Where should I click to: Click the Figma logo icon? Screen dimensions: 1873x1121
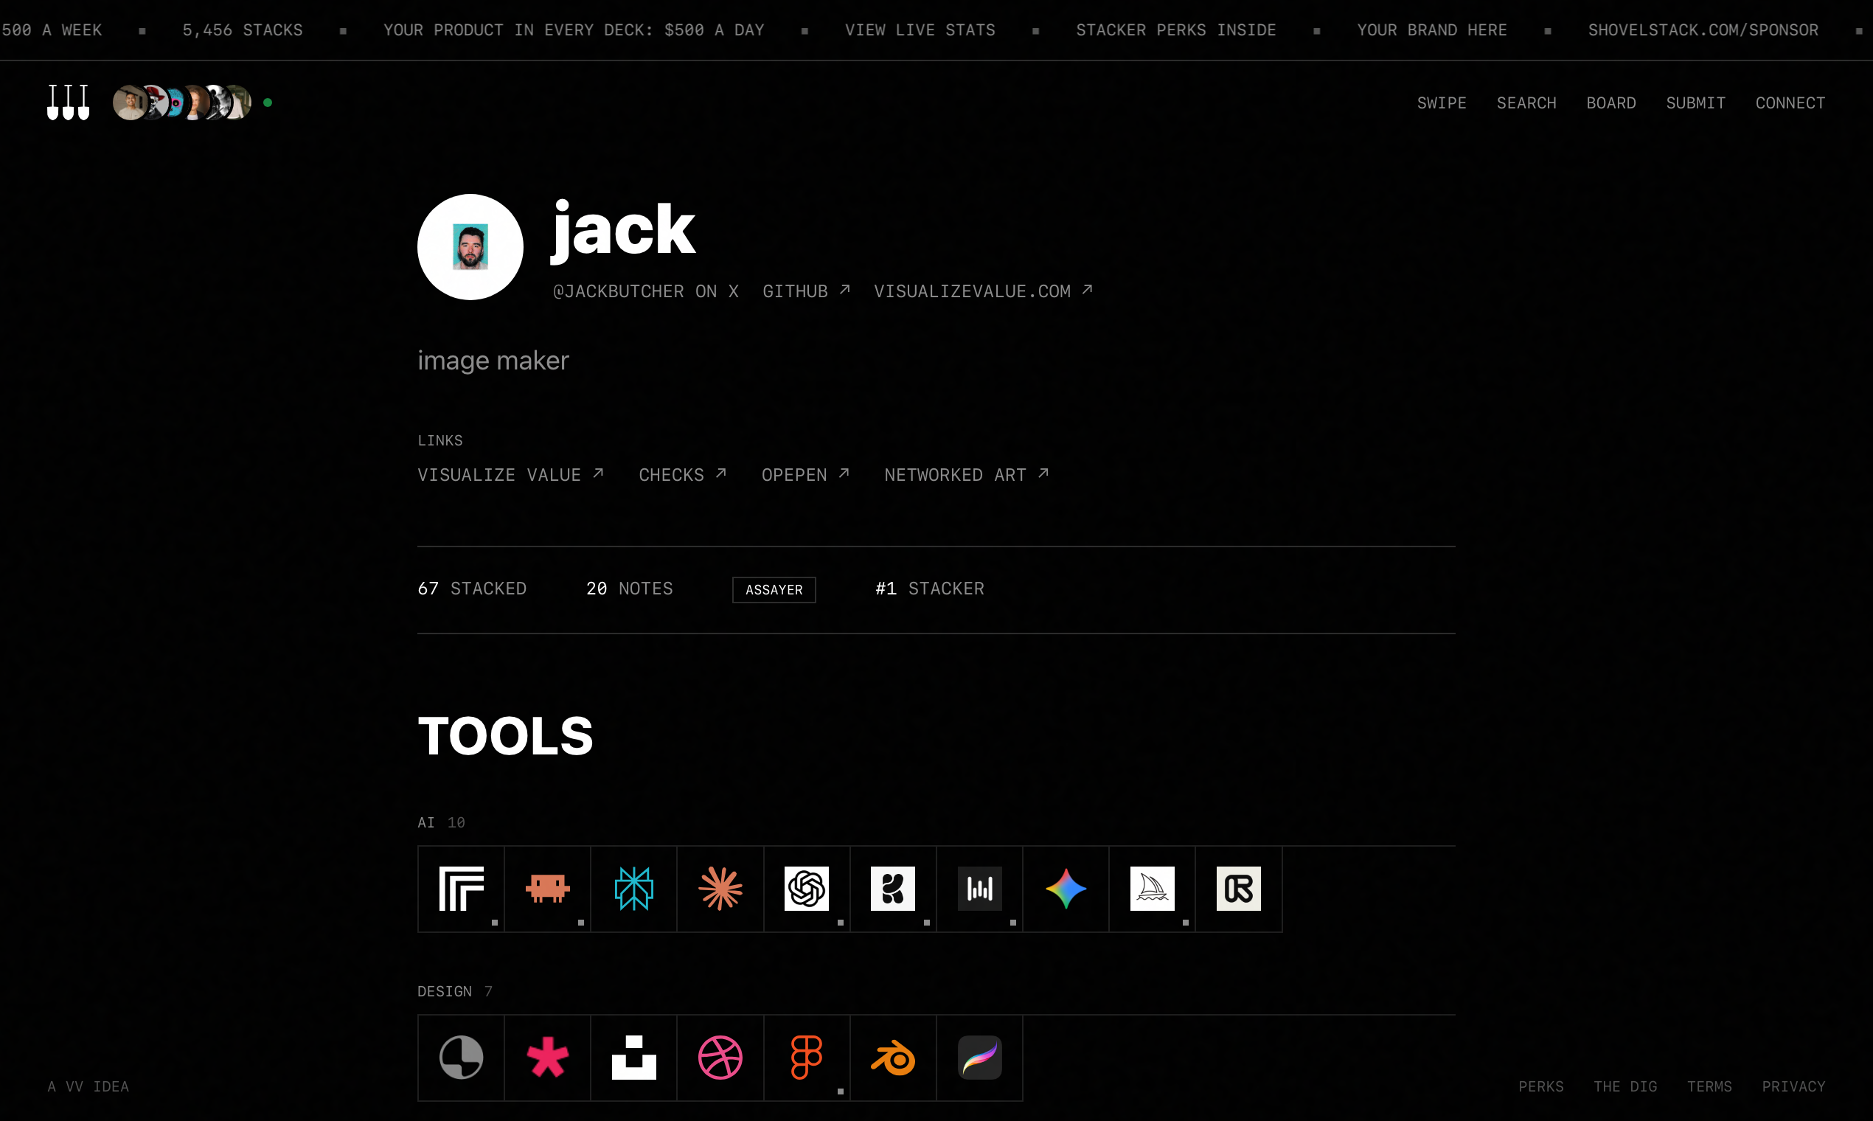[x=807, y=1058]
